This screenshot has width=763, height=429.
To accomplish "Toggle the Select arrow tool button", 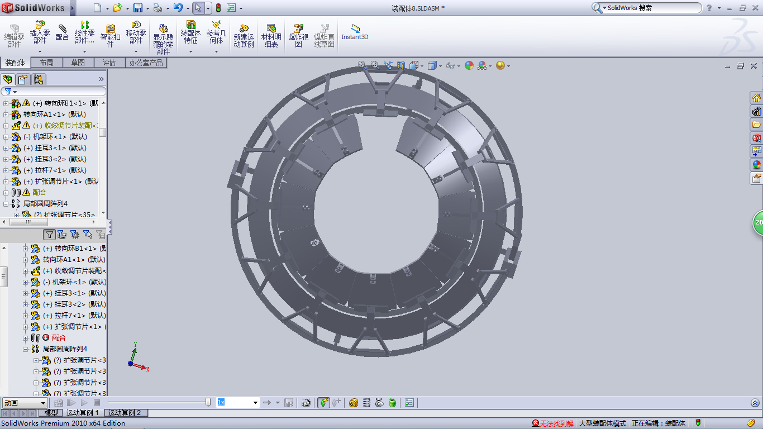I will [x=198, y=8].
